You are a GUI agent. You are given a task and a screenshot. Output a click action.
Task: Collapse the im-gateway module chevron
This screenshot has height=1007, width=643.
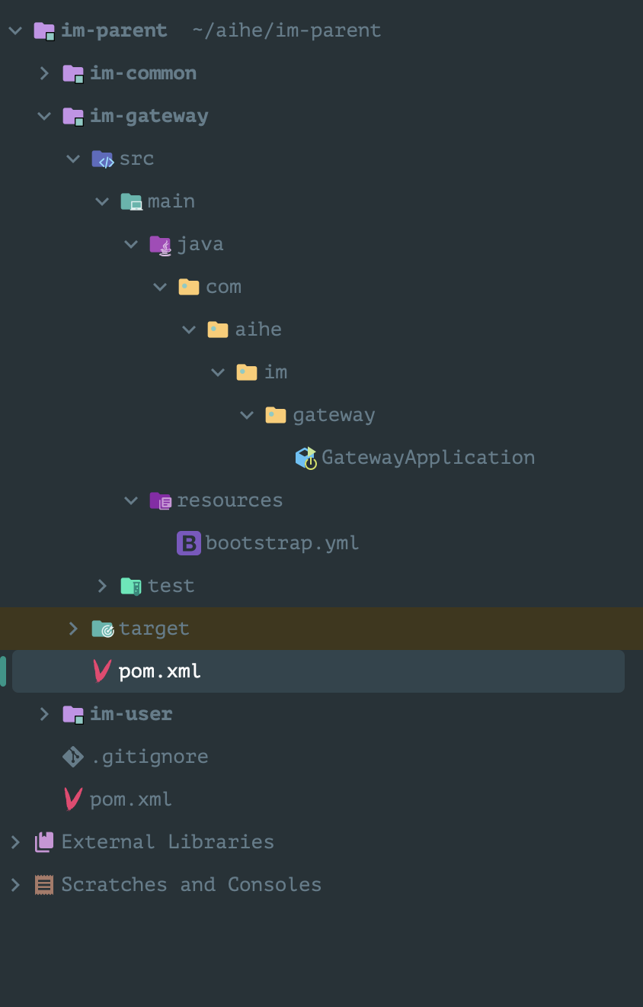click(x=44, y=116)
